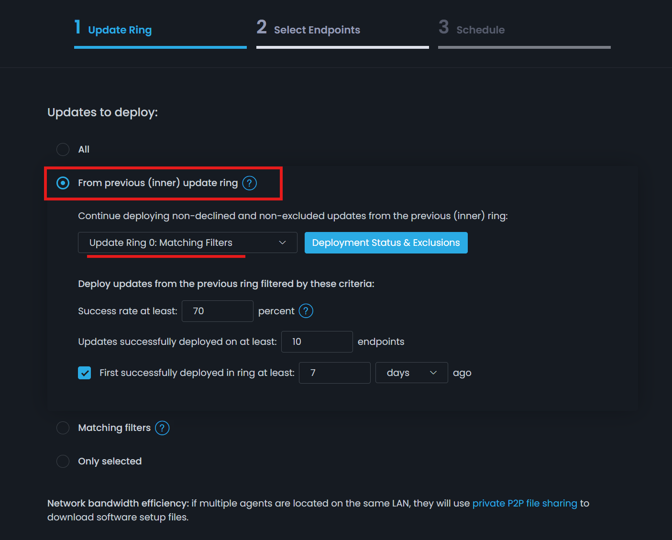The height and width of the screenshot is (540, 672).
Task: Open Deployment Status & Exclusions
Action: 386,242
